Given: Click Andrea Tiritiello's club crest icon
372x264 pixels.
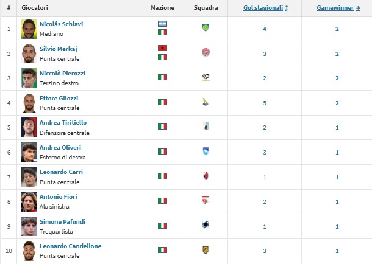Looking at the screenshot, I should [206, 127].
